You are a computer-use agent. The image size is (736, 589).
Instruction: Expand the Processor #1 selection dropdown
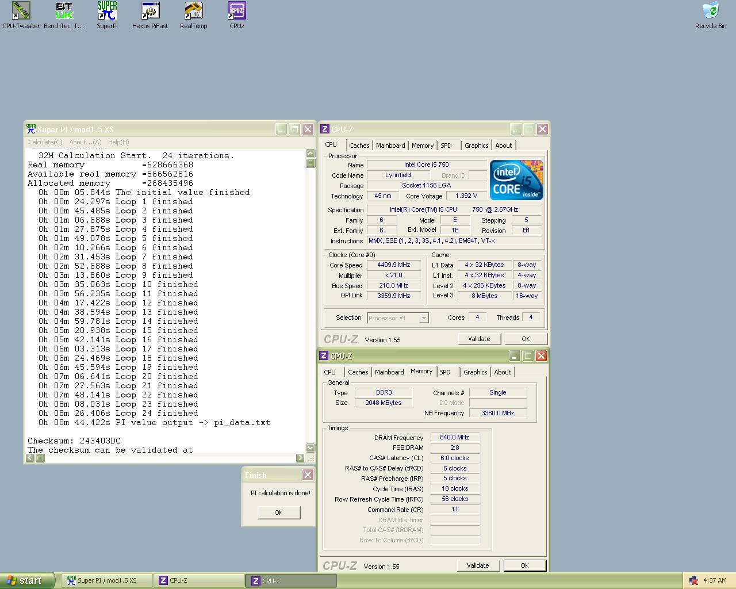(424, 318)
